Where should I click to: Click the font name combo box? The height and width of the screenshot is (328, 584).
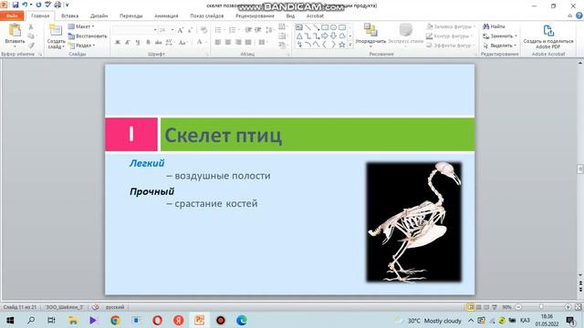(134, 30)
